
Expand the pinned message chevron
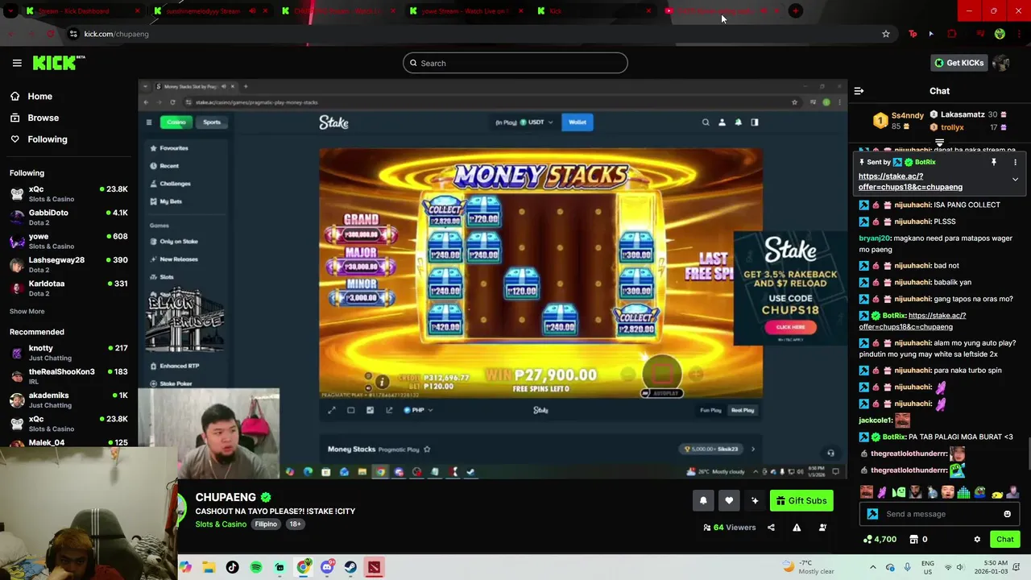tap(1015, 180)
